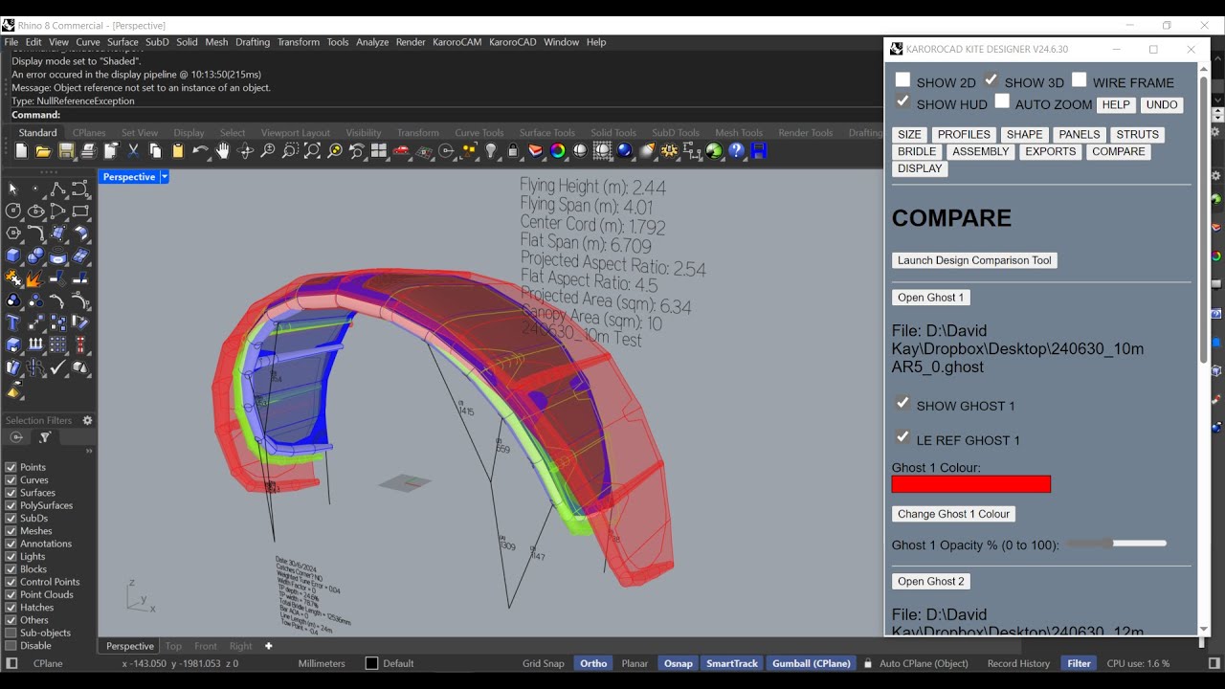Open the Selection Filters gear menu
1225x689 pixels.
coord(87,420)
